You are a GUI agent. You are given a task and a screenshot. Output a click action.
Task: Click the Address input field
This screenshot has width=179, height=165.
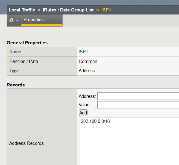coord(138,96)
